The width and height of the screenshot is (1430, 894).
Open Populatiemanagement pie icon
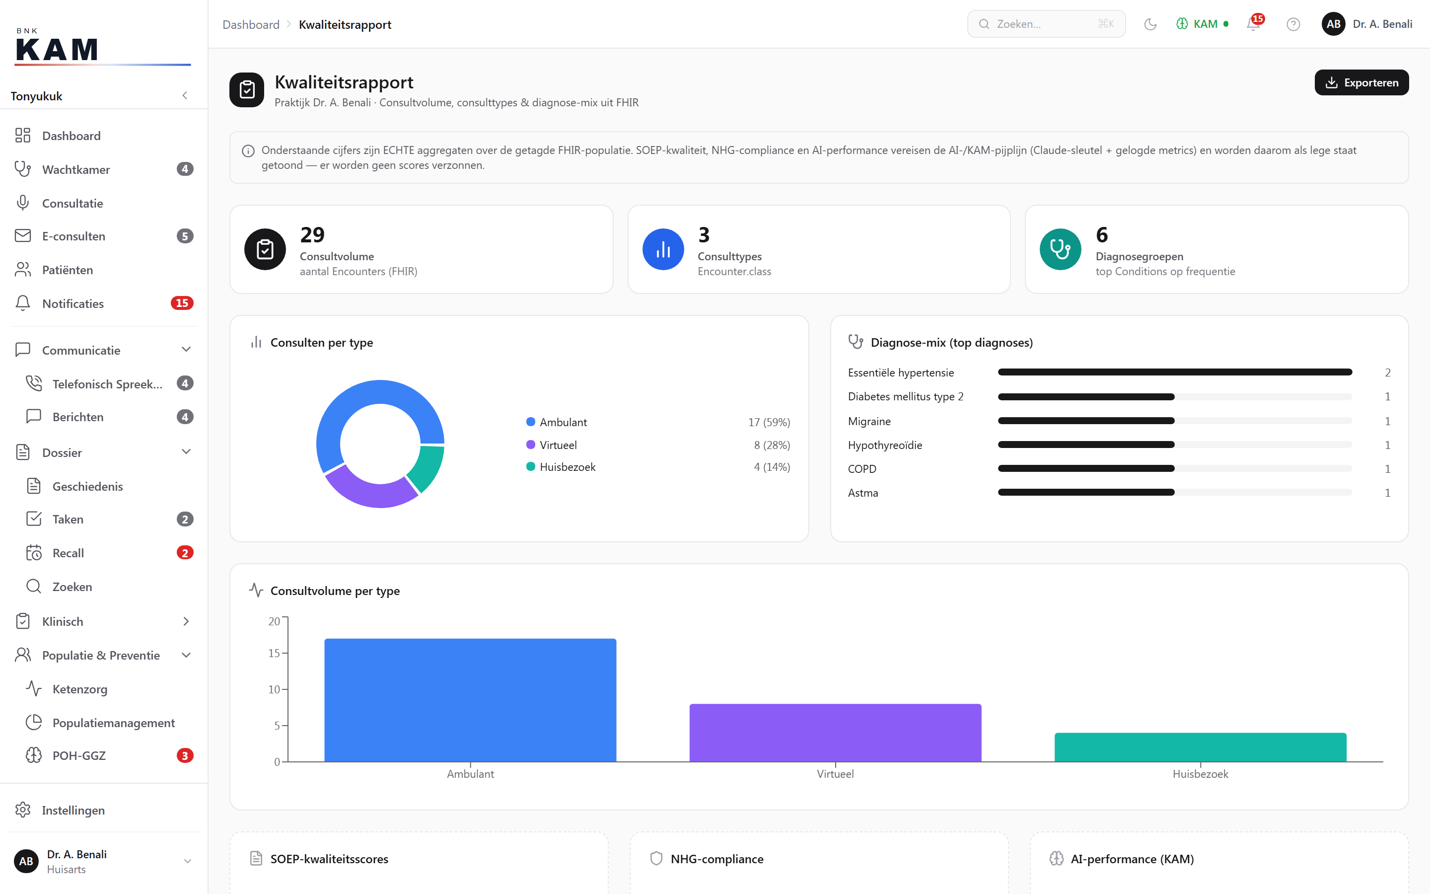34,723
